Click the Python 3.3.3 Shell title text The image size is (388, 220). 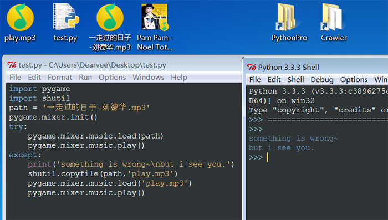tap(289, 67)
